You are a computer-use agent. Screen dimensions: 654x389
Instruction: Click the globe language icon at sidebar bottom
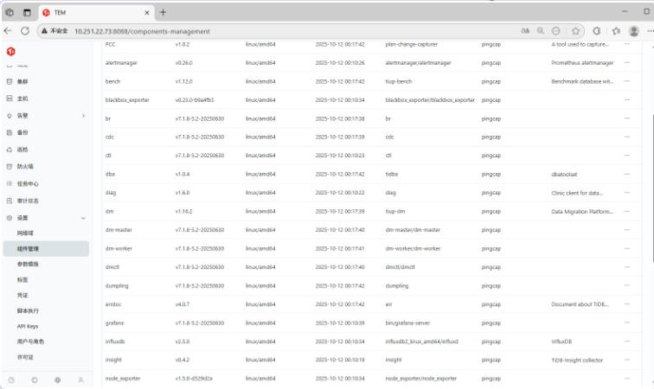[57, 379]
